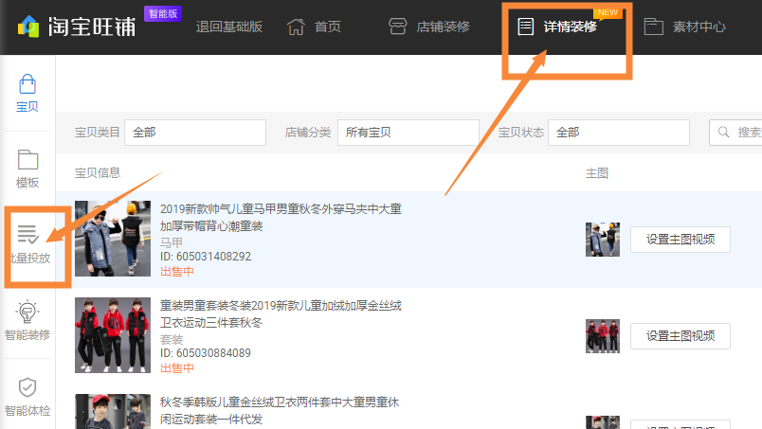The width and height of the screenshot is (762, 429).
Task: Go to 首页 home tab
Action: pos(314,26)
